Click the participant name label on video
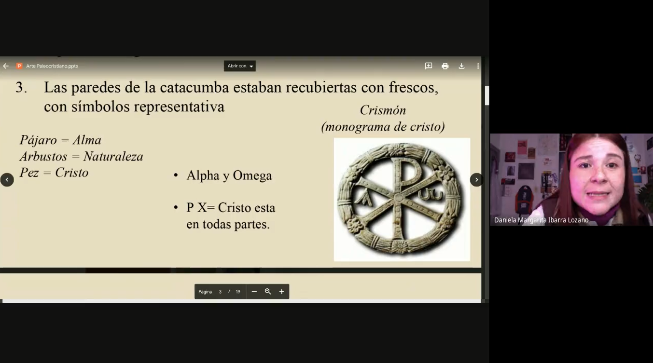This screenshot has height=363, width=653. (x=541, y=220)
